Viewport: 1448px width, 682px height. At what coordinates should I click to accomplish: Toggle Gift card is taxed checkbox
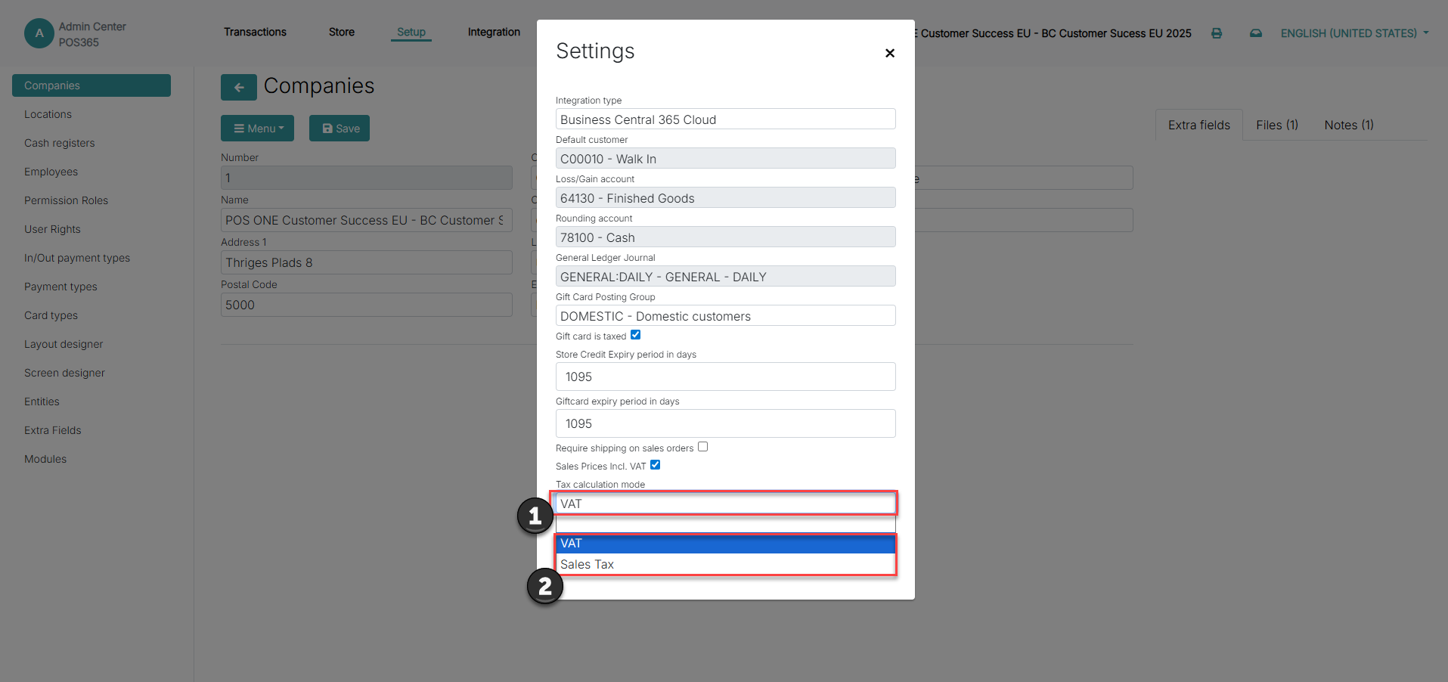635,335
